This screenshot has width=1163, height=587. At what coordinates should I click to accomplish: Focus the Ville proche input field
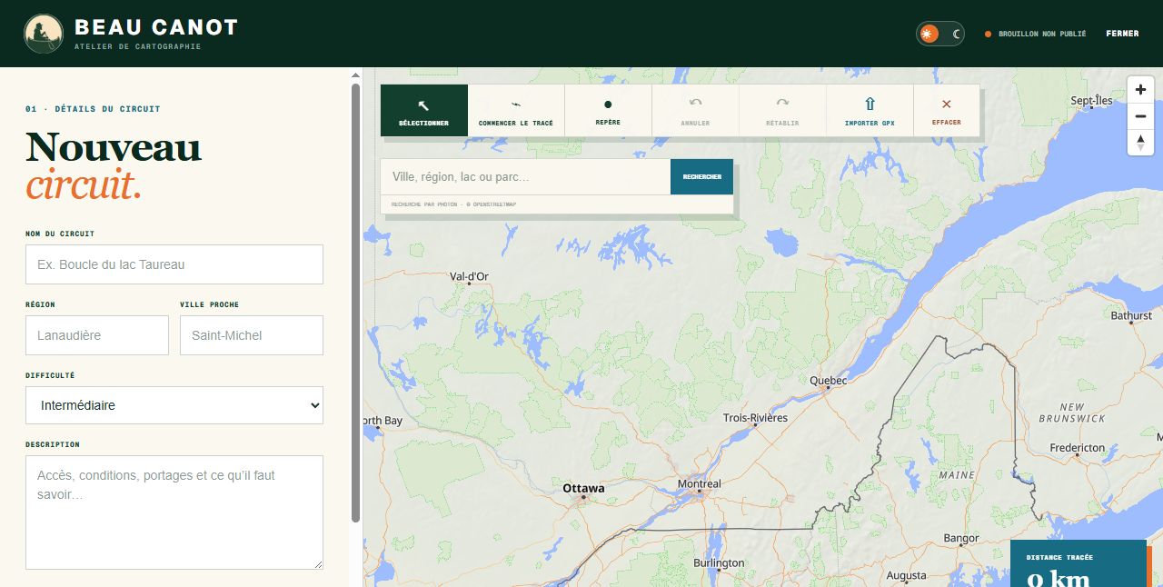pyautogui.click(x=252, y=335)
